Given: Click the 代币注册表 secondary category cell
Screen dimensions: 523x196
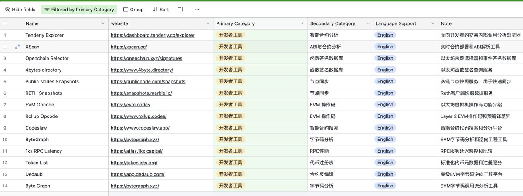Looking at the screenshot, I should point(340,163).
